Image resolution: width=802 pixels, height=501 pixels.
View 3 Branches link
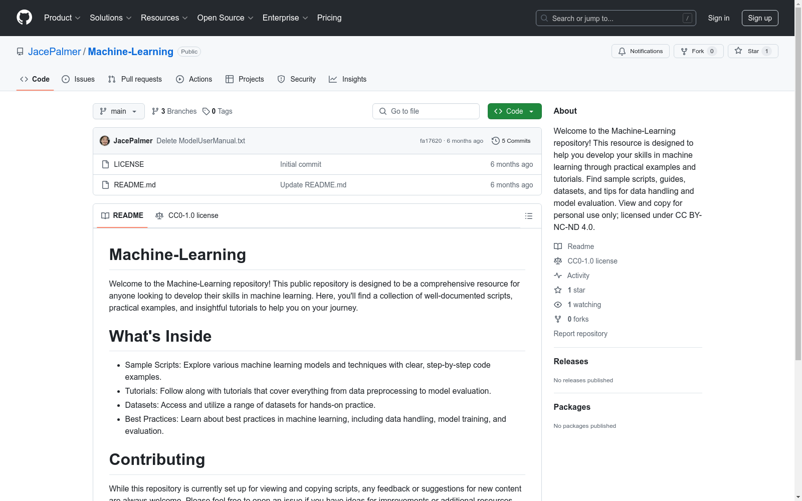[x=174, y=111]
